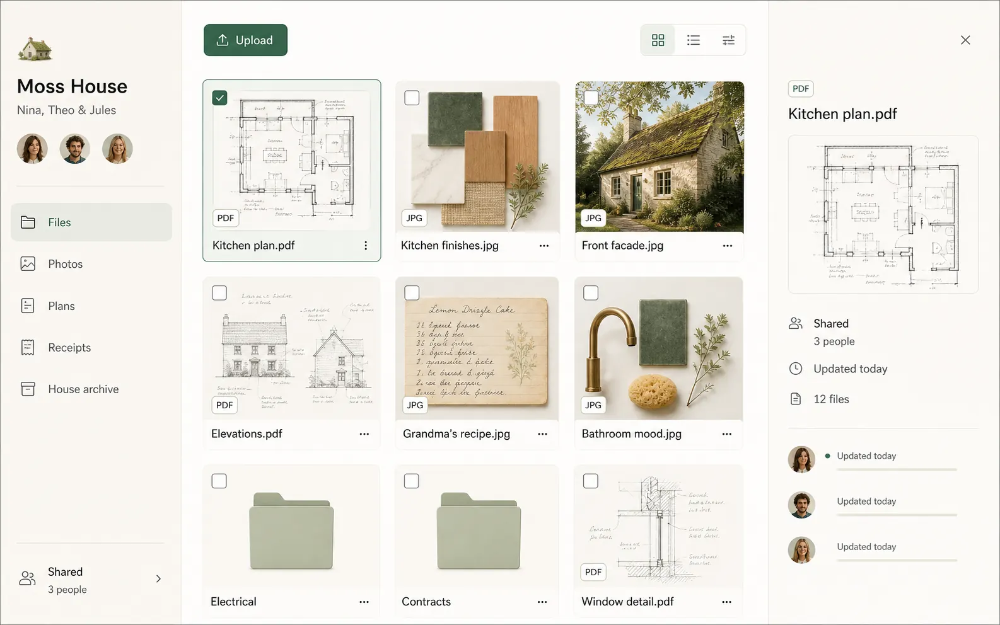The height and width of the screenshot is (625, 1000).
Task: Click the Kitchen plan.pdf title in details panel
Action: coord(842,114)
